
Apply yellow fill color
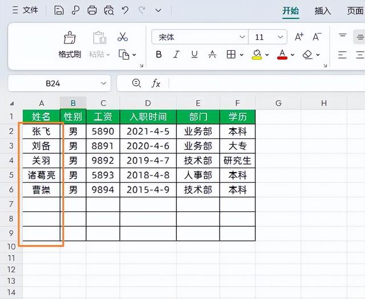pyautogui.click(x=257, y=55)
